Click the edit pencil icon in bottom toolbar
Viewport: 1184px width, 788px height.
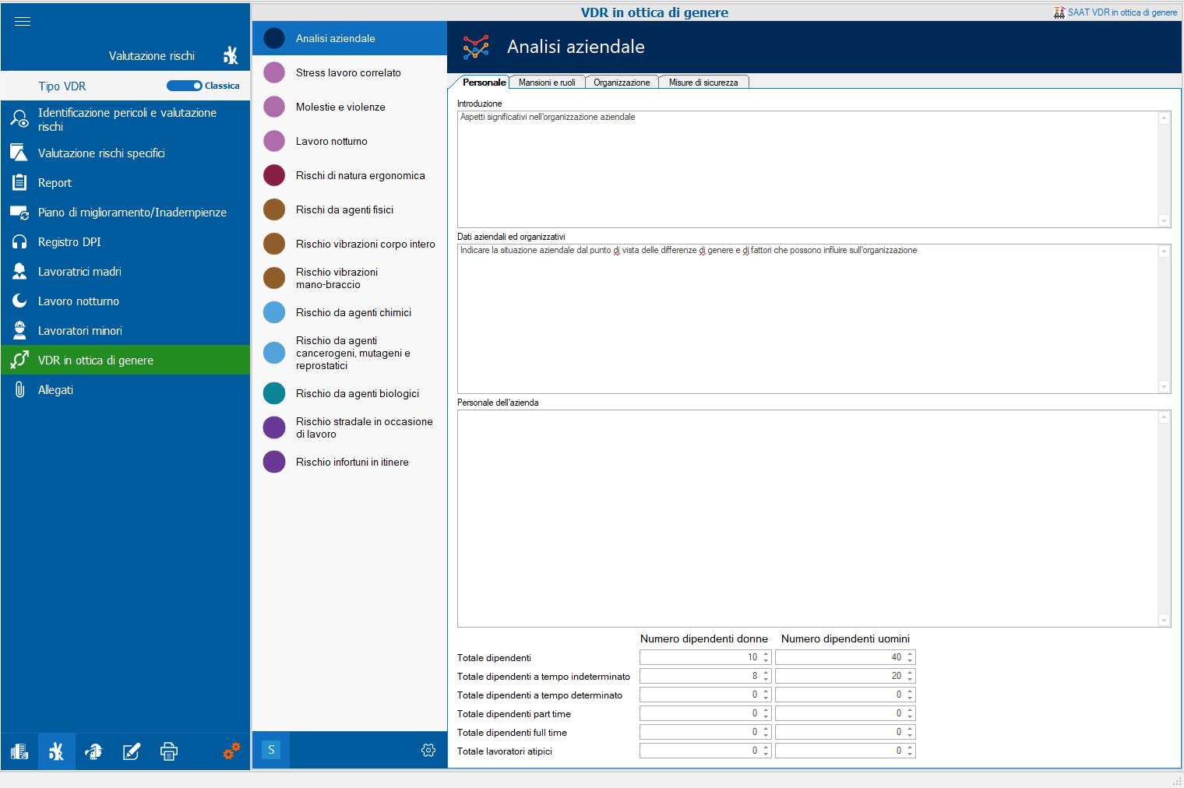click(x=132, y=751)
